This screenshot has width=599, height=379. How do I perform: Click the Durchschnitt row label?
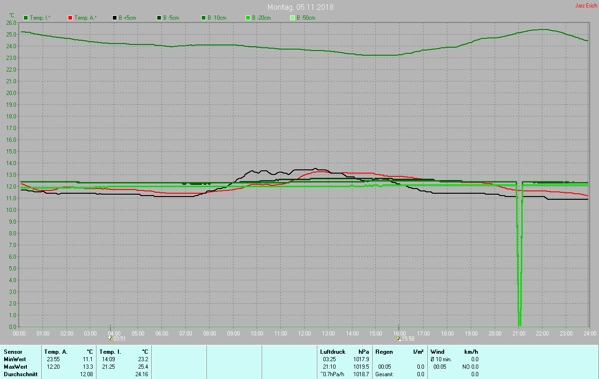coord(21,374)
